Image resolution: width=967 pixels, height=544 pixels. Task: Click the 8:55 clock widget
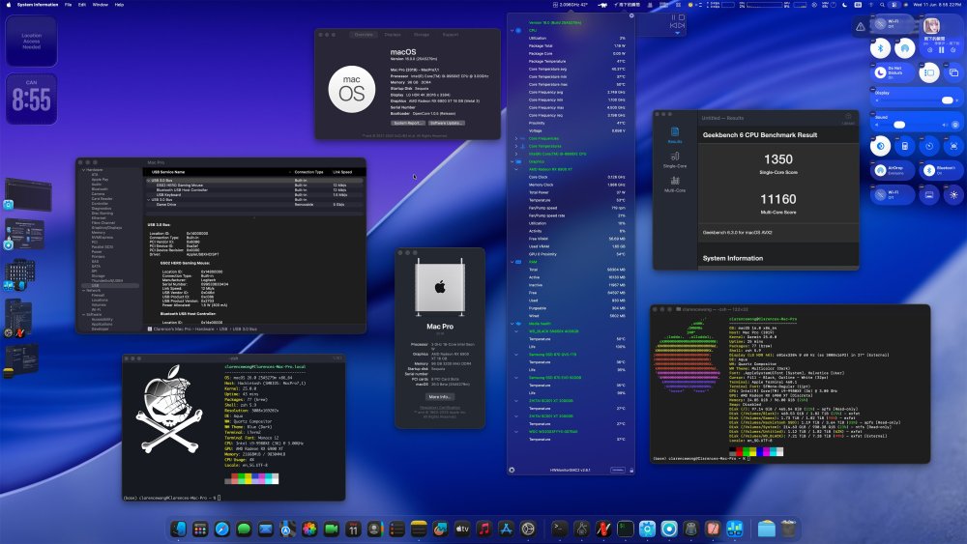[x=32, y=99]
